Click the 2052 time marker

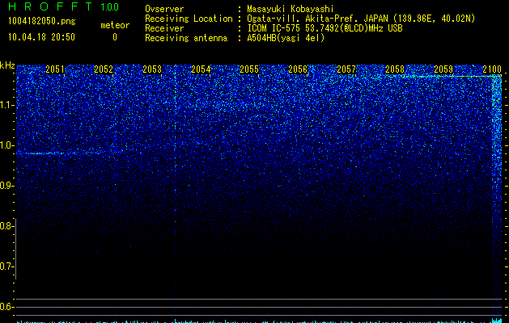pyautogui.click(x=104, y=69)
